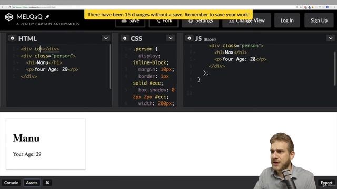The image size is (337, 189).
Task: Expand the CSS panel dropdown arrow
Action: [x=171, y=38]
